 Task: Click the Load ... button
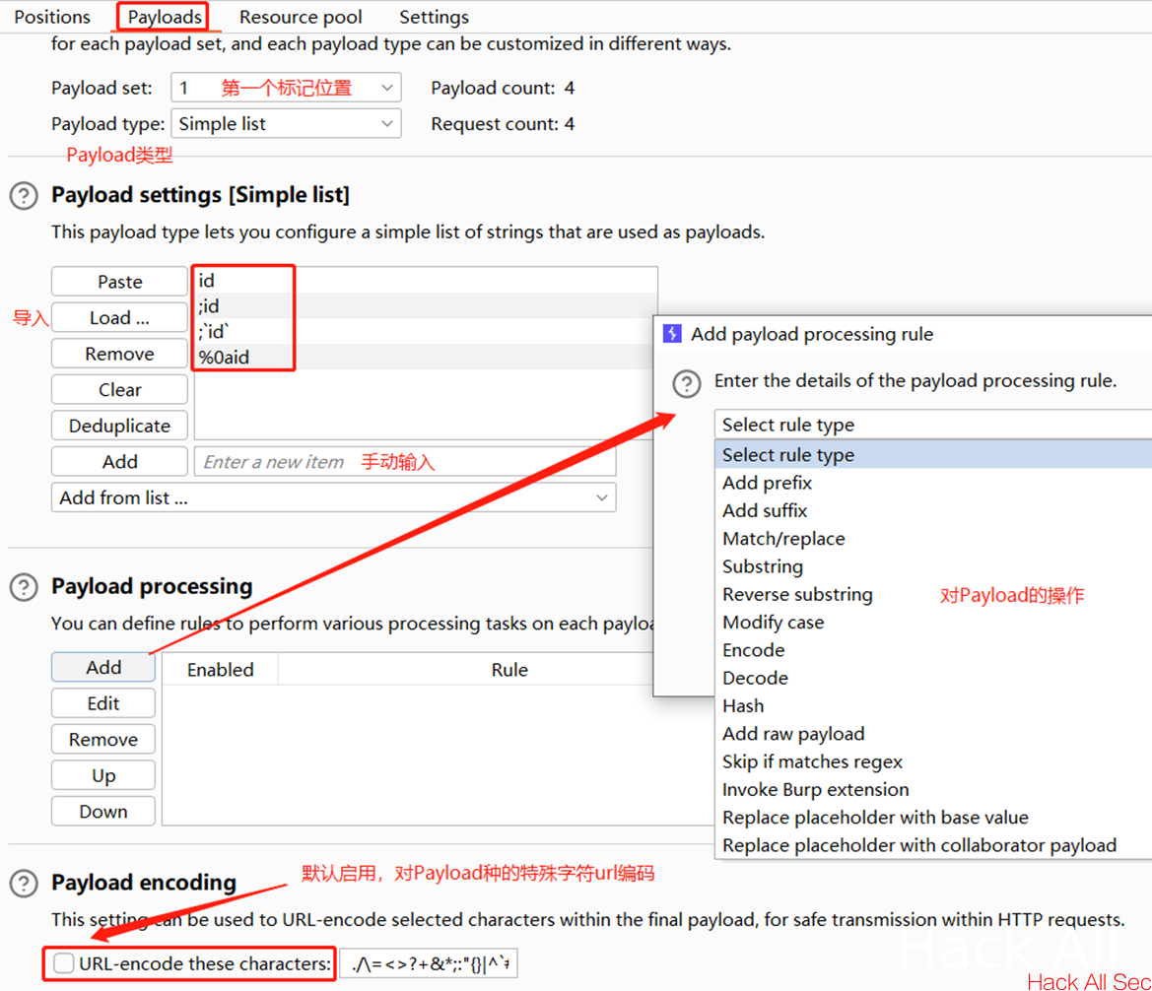click(x=120, y=317)
